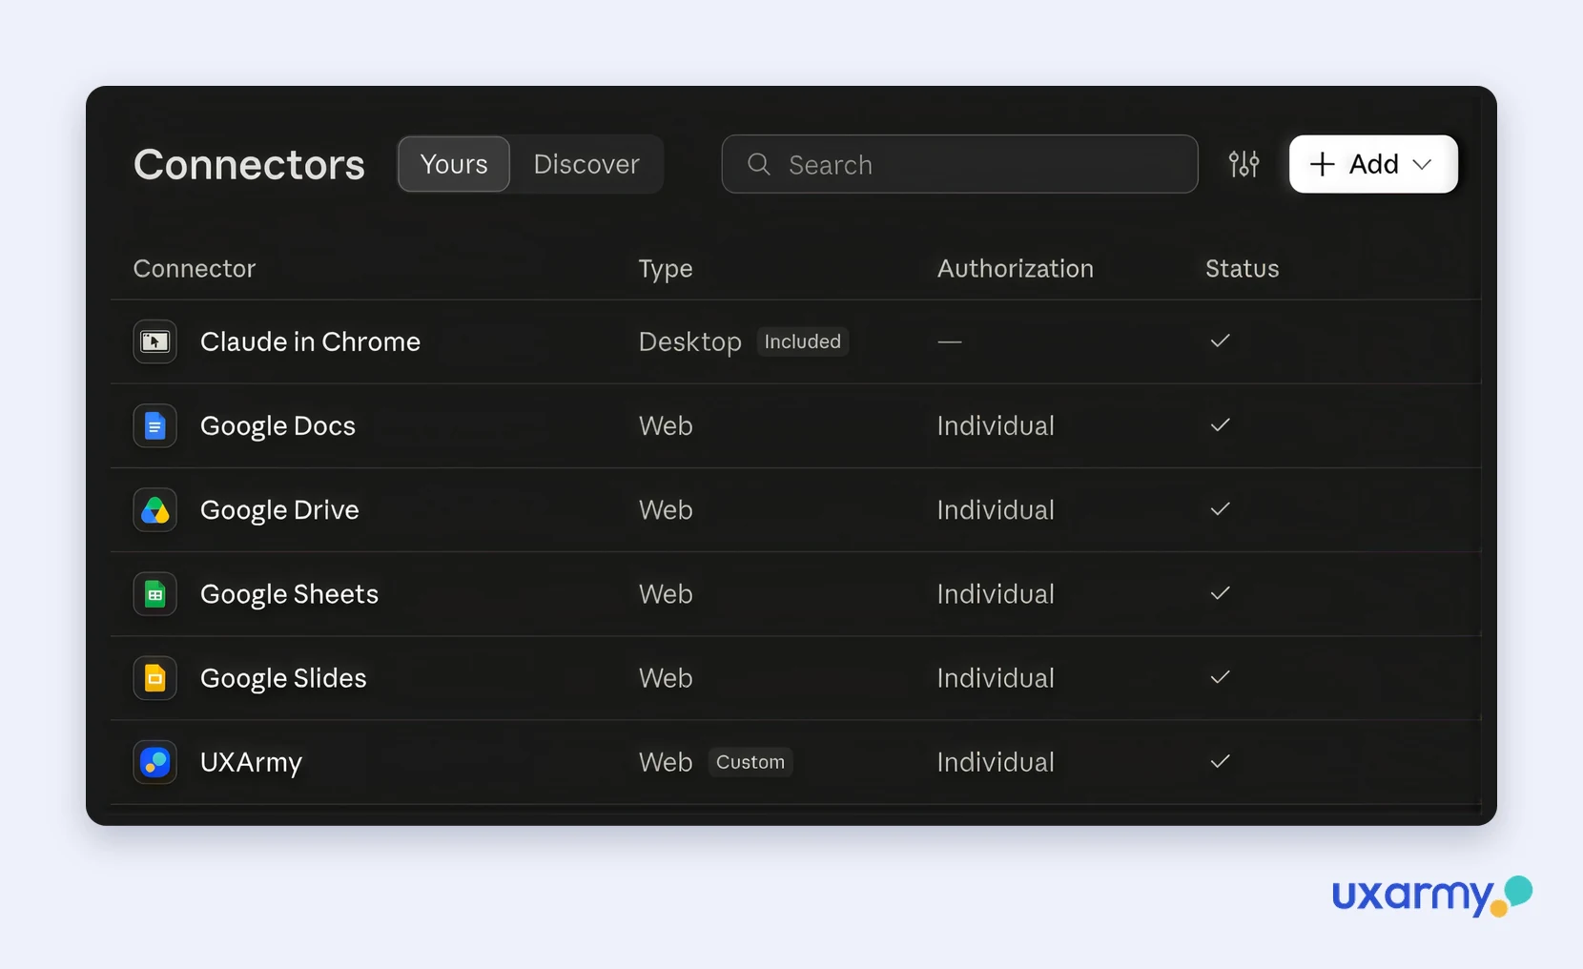
Task: Click the Included badge
Action: (x=803, y=341)
